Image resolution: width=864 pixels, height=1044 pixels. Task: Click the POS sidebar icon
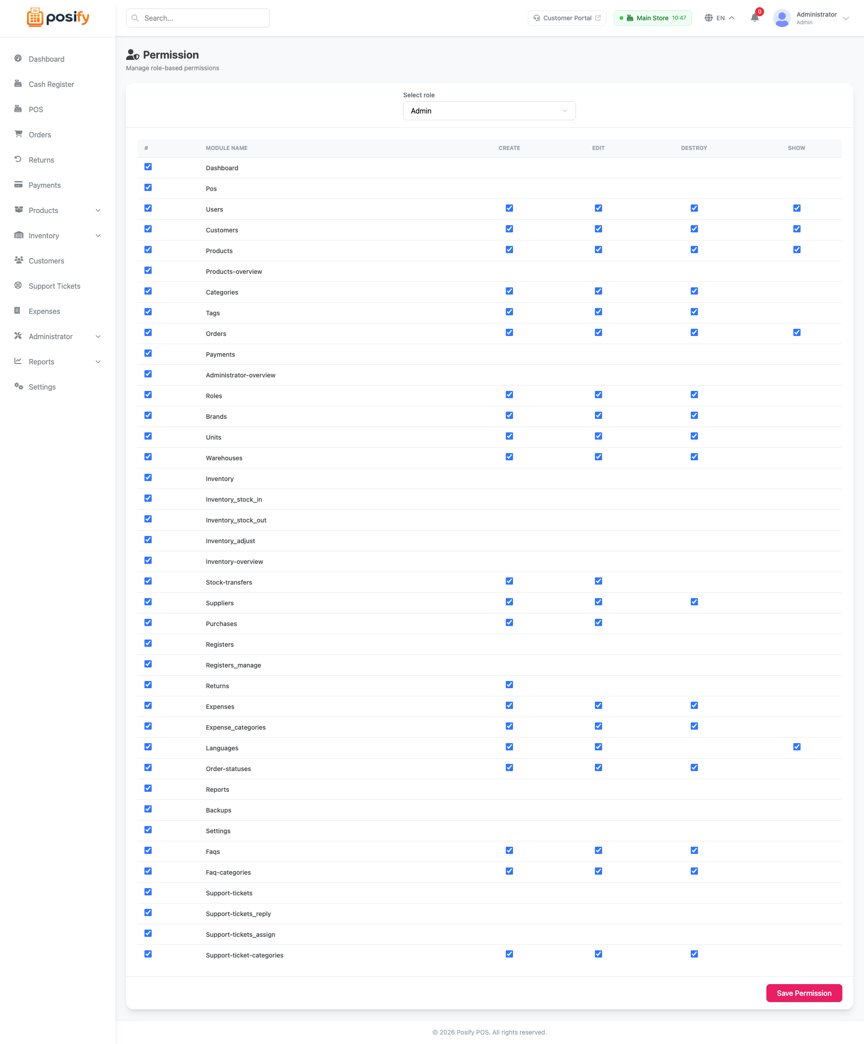(18, 109)
